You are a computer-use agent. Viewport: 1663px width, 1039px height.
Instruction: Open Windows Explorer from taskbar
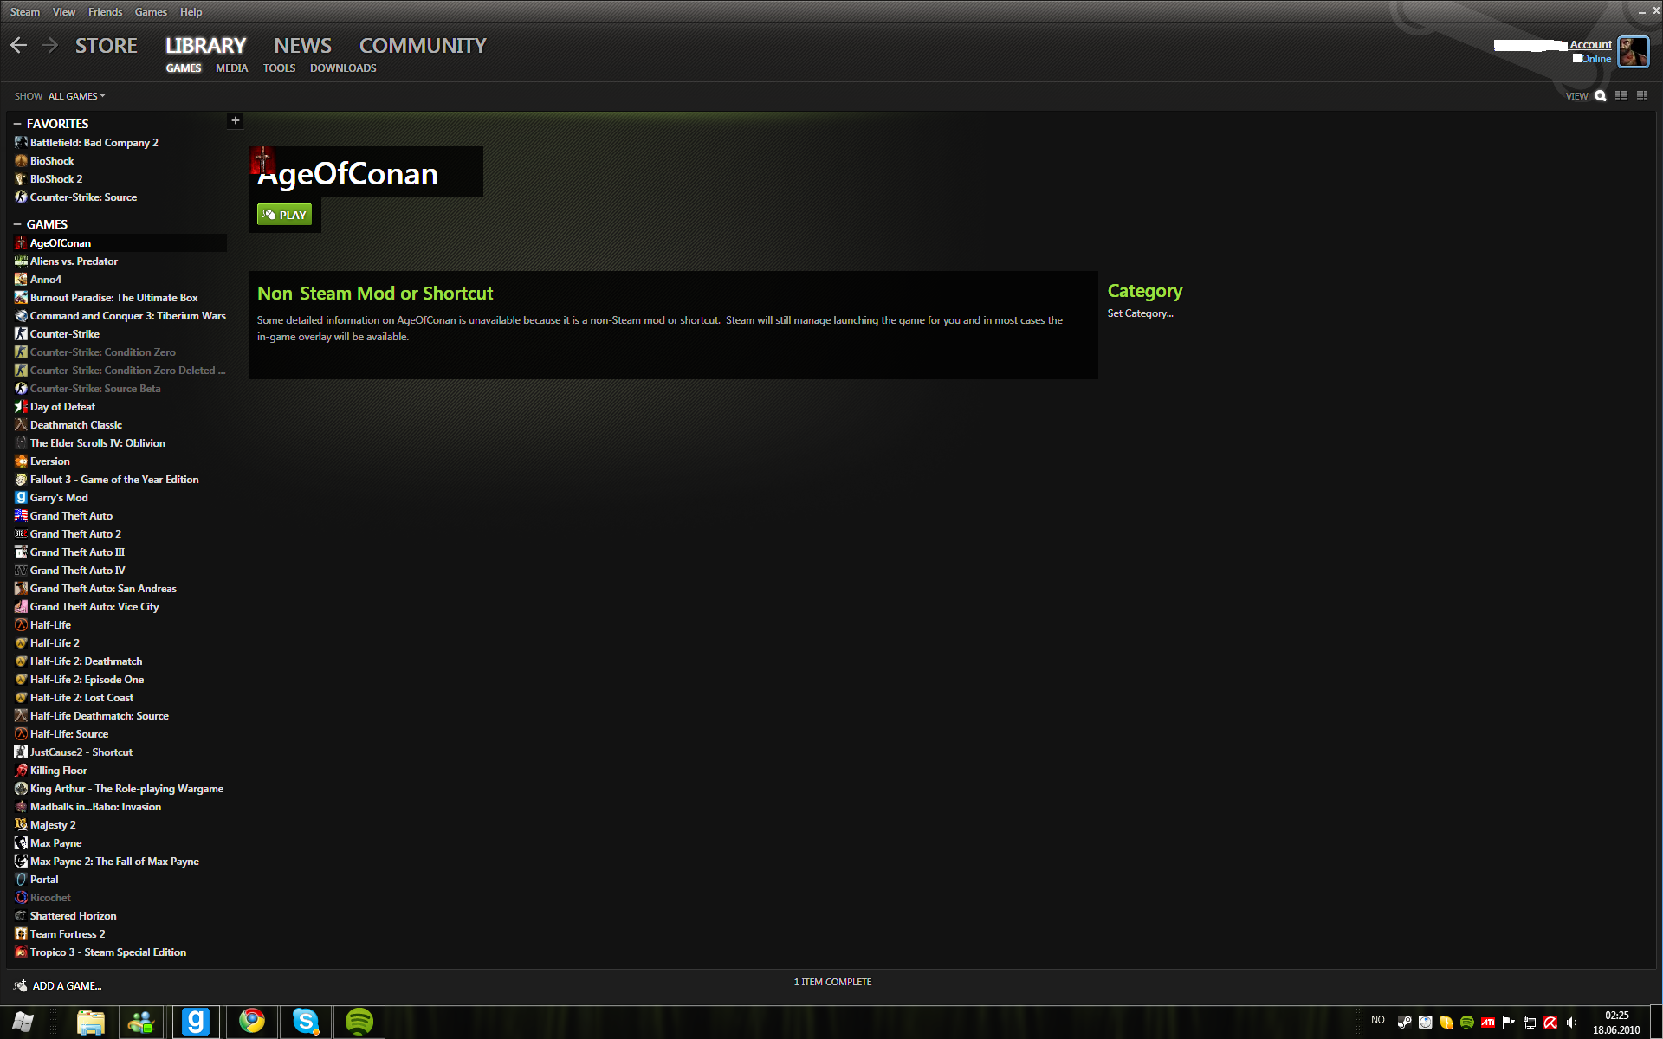[90, 1023]
